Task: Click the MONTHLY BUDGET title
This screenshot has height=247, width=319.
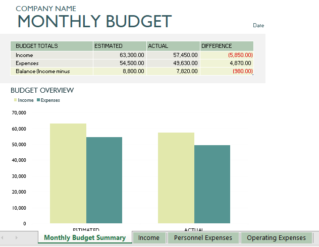Action: [94, 21]
